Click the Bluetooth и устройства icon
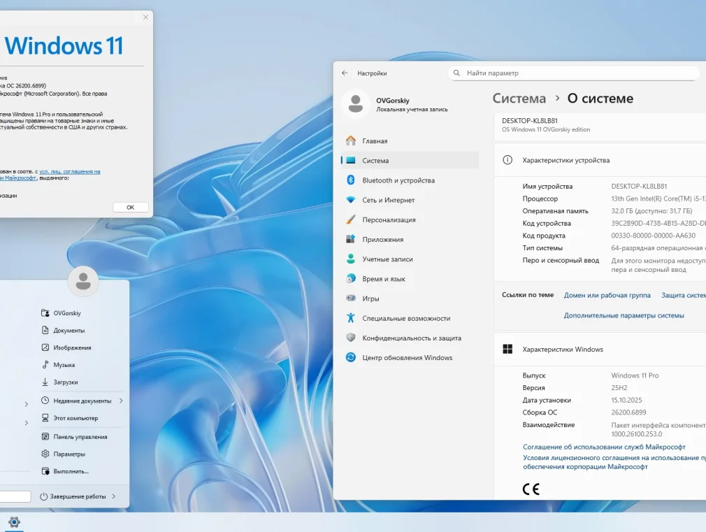 [x=351, y=180]
